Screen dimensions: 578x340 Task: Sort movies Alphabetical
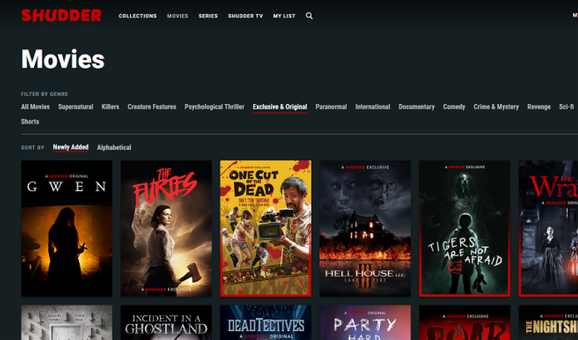pyautogui.click(x=114, y=148)
